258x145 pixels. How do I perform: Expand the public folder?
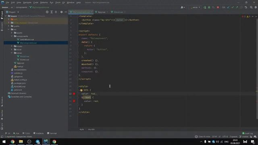point(9,26)
